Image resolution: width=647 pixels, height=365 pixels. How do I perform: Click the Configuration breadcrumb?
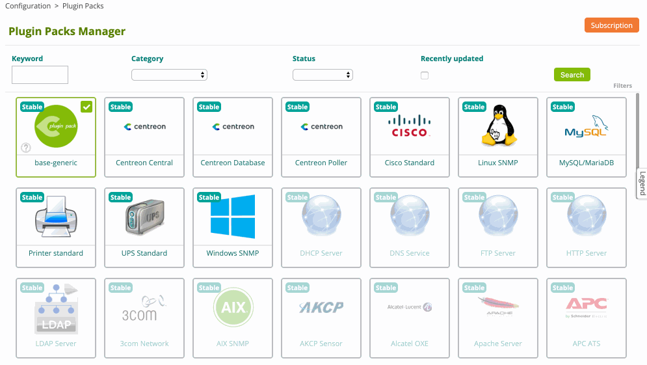coord(28,6)
